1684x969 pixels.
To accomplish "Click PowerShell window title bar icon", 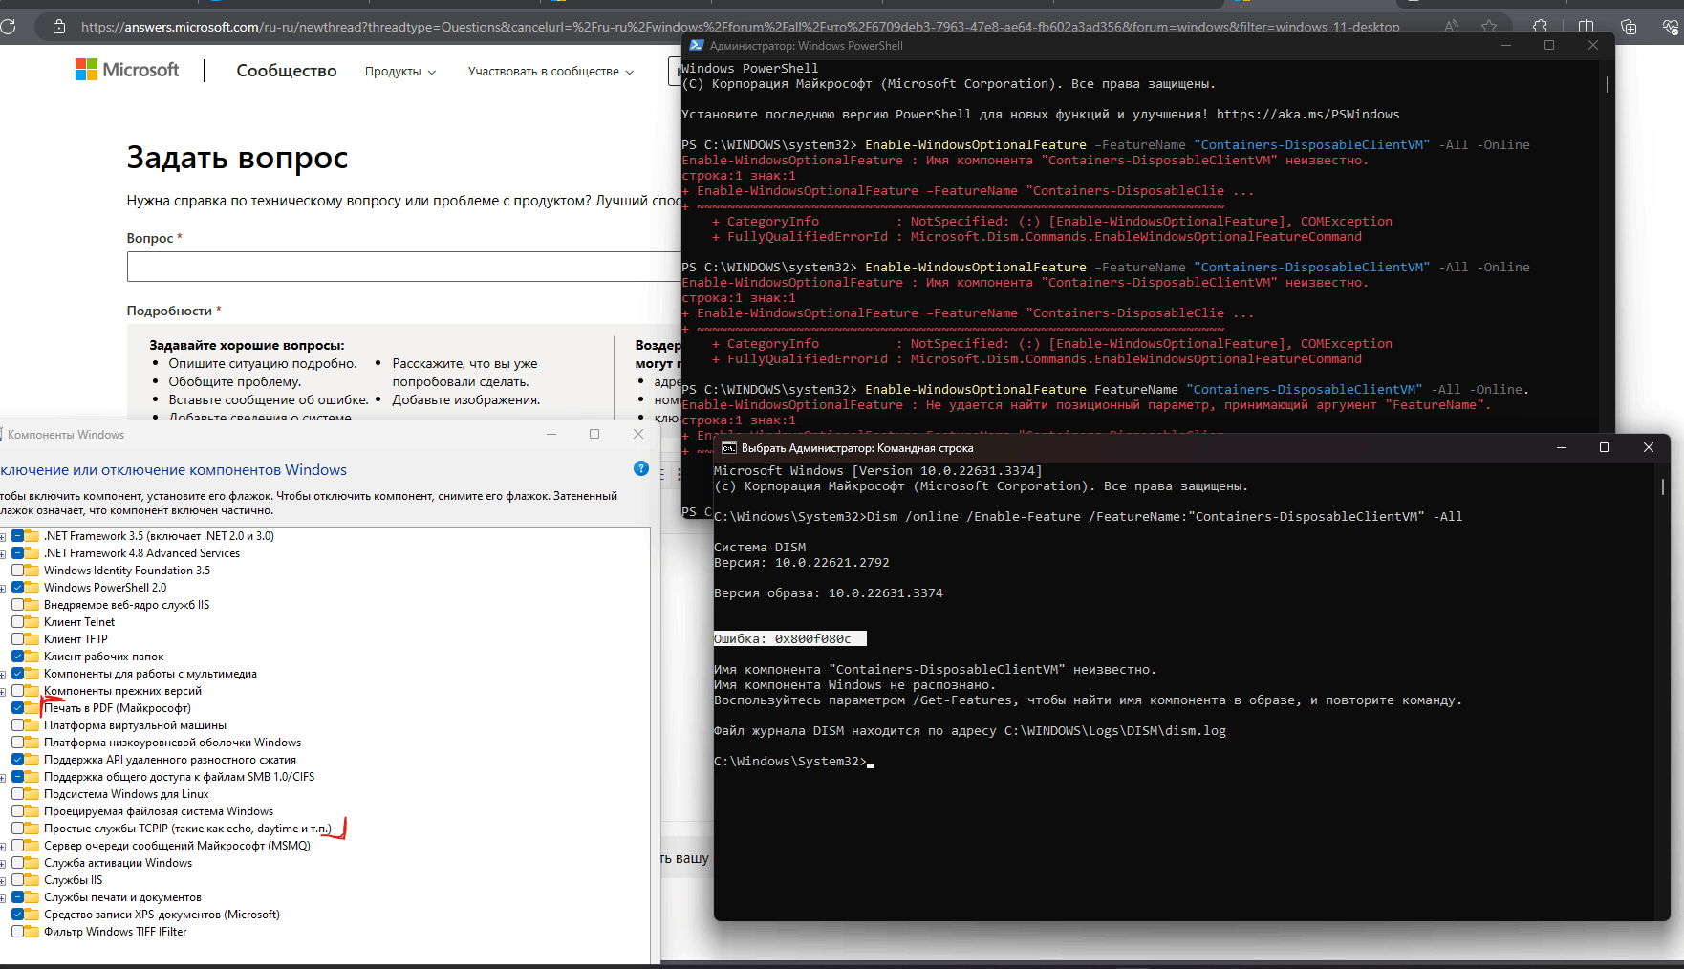I will [x=696, y=46].
